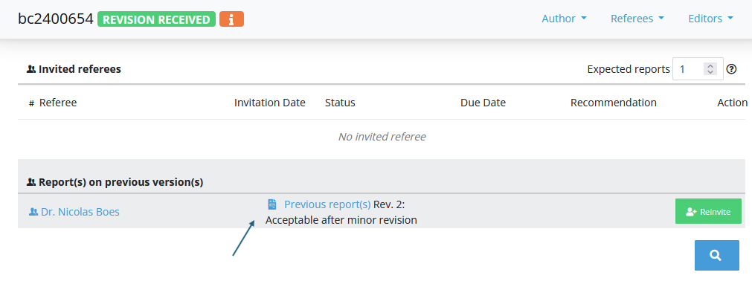Decrease Expected reports with the down arrow
The width and height of the screenshot is (752, 281).
[x=710, y=72]
